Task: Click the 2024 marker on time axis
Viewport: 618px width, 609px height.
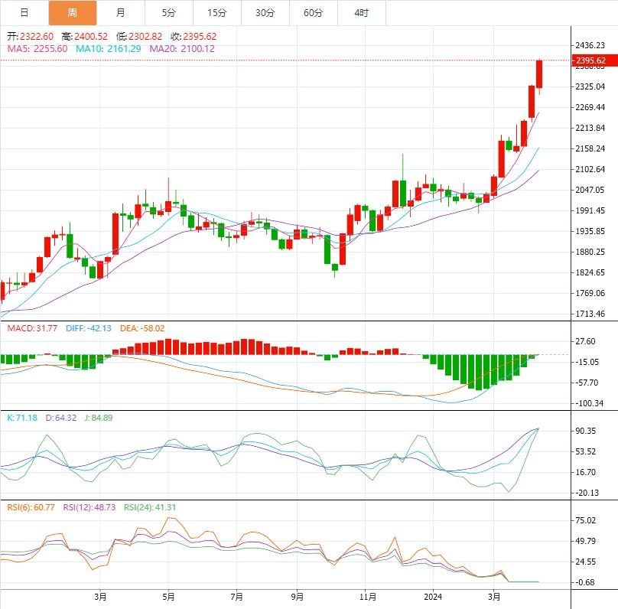Action: (434, 596)
